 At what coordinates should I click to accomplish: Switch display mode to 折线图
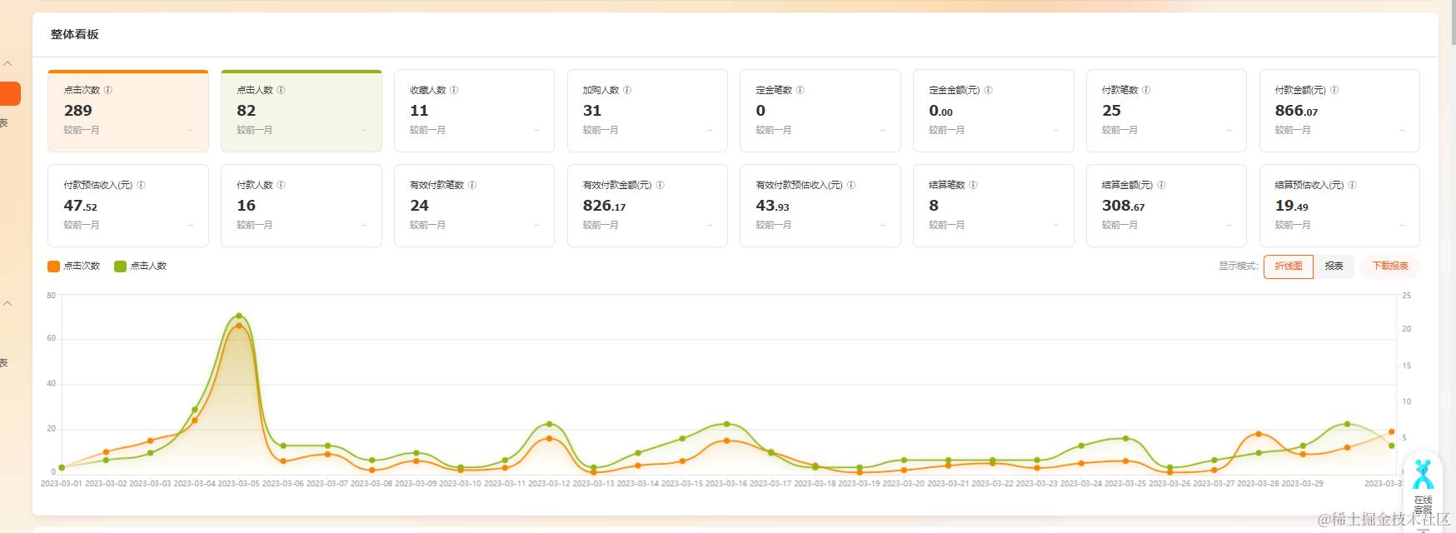pyautogui.click(x=1289, y=266)
